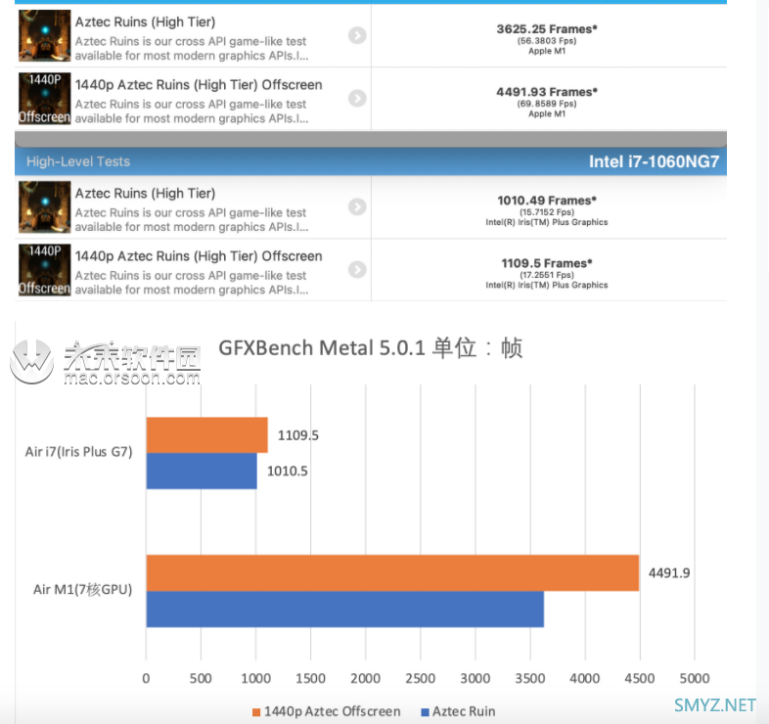769x724 pixels.
Task: Click the Apple M1 Aztec Ruins (High Tier) test title
Action: pyautogui.click(x=145, y=23)
